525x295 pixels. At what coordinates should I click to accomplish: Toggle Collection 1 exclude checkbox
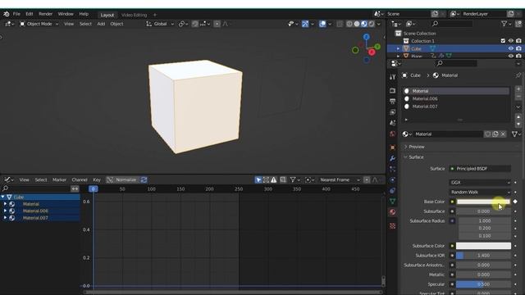coord(503,41)
